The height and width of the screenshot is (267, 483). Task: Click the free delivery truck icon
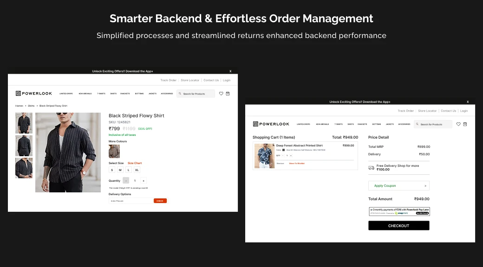point(371,167)
